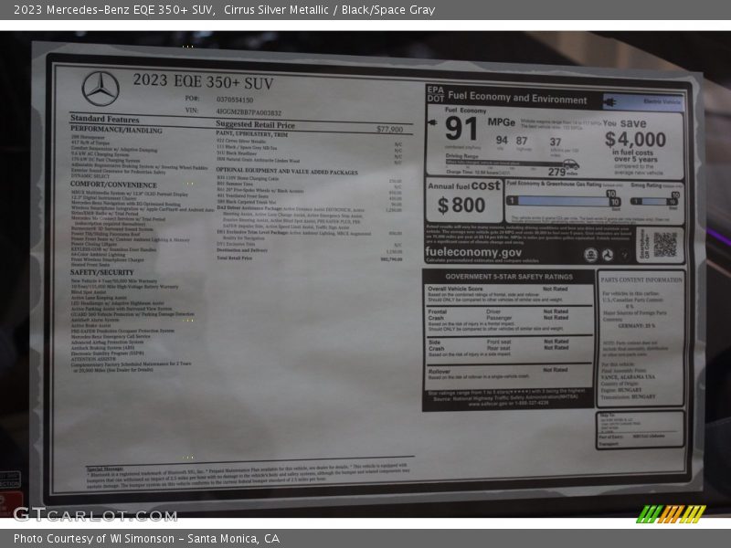Click the large 91 MPGe figure

(461, 129)
